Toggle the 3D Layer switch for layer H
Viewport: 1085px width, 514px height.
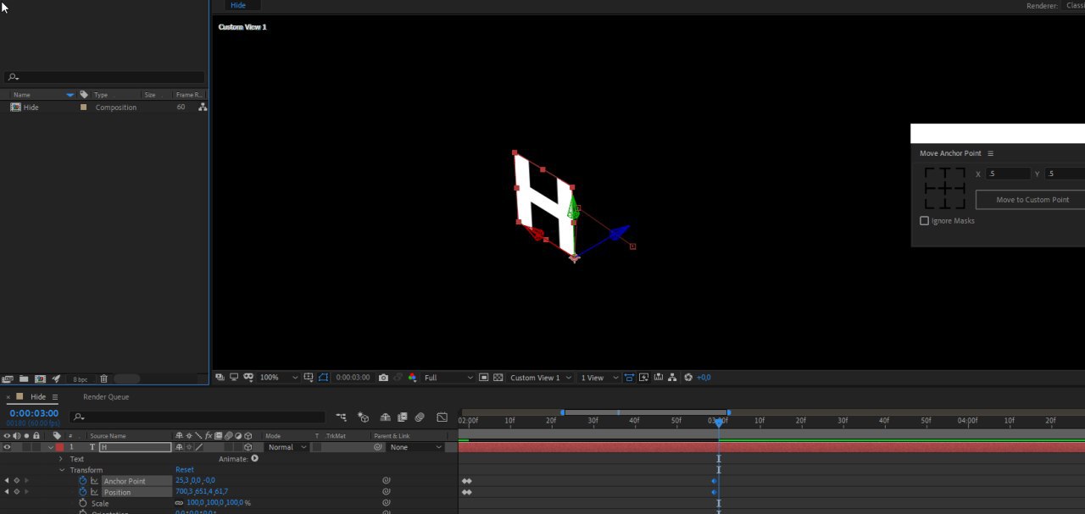click(248, 447)
